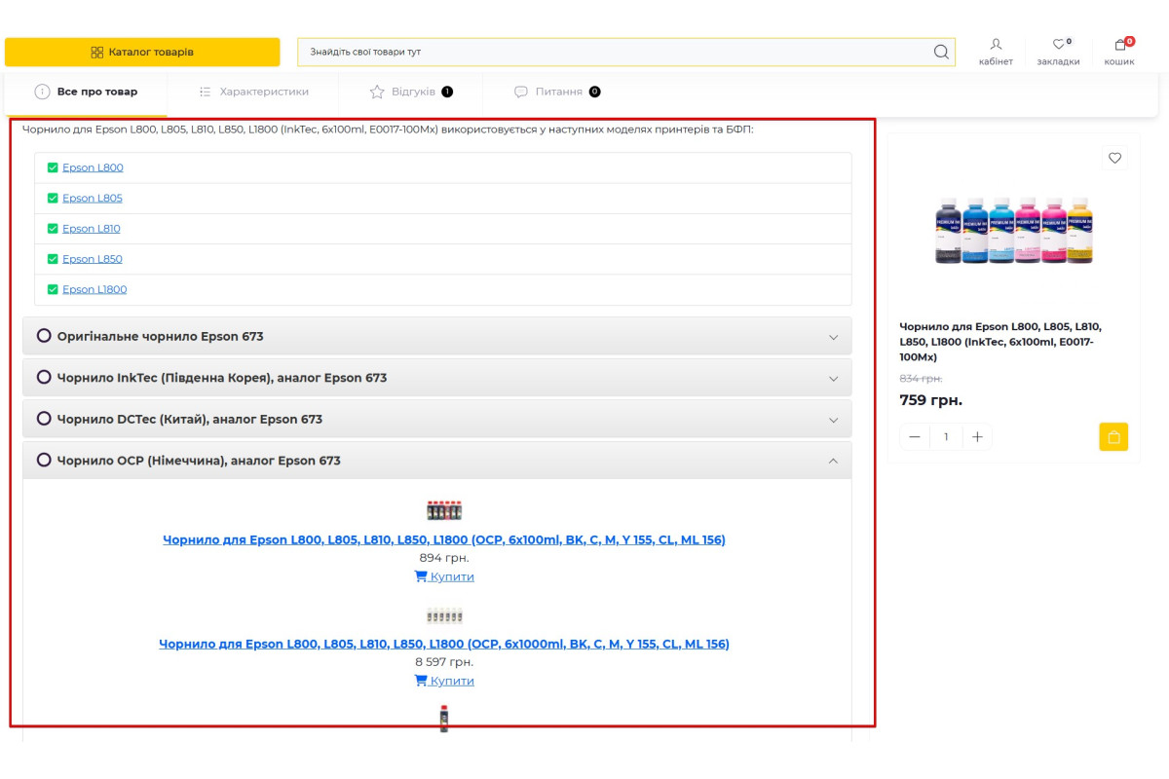This screenshot has width=1169, height=779.
Task: Click the 894 грн. price text
Action: [x=444, y=558]
